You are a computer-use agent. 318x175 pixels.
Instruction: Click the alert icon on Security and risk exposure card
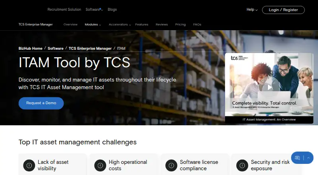tap(242, 165)
